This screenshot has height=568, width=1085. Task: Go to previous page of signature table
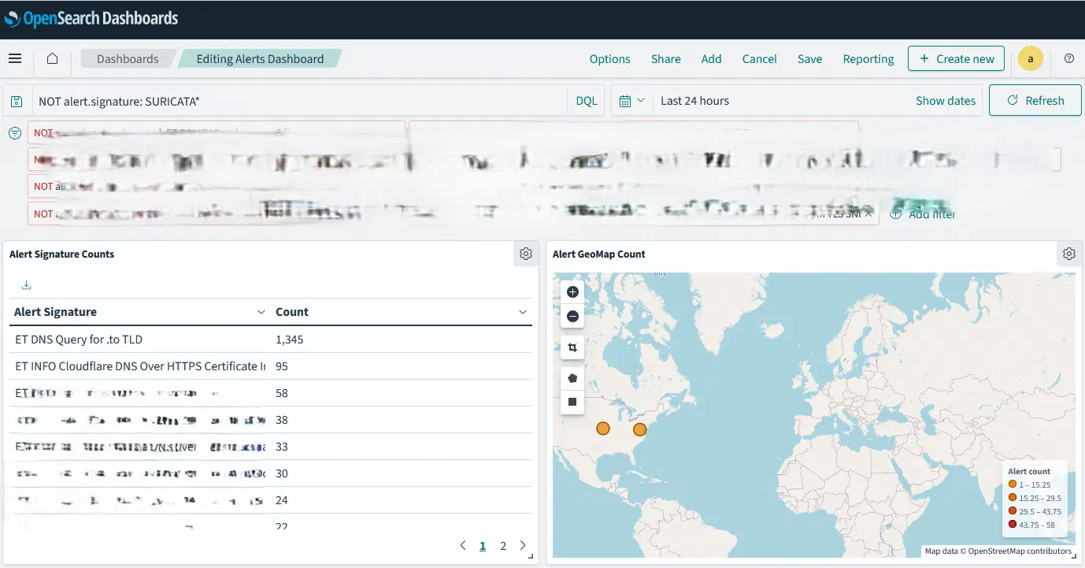tap(463, 545)
